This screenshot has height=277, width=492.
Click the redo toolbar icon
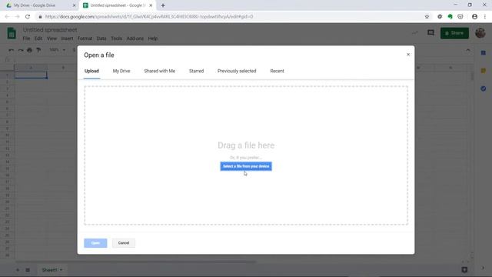21,50
